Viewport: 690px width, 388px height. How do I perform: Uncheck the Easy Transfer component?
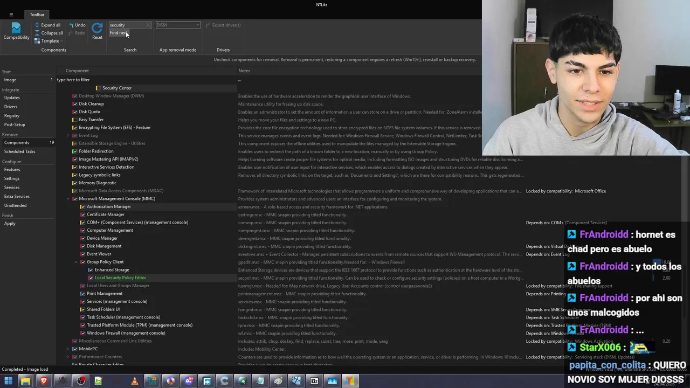74,120
